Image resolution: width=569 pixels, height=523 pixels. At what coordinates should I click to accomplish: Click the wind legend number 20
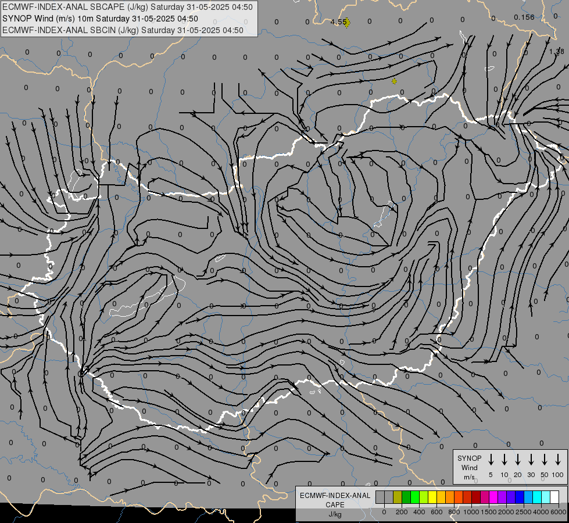518,475
